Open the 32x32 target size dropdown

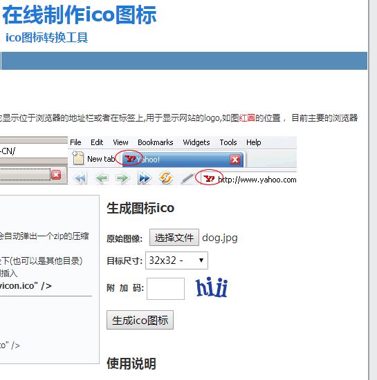(176, 260)
